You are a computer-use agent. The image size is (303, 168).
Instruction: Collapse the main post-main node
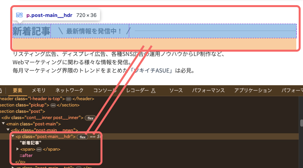(x=3, y=123)
